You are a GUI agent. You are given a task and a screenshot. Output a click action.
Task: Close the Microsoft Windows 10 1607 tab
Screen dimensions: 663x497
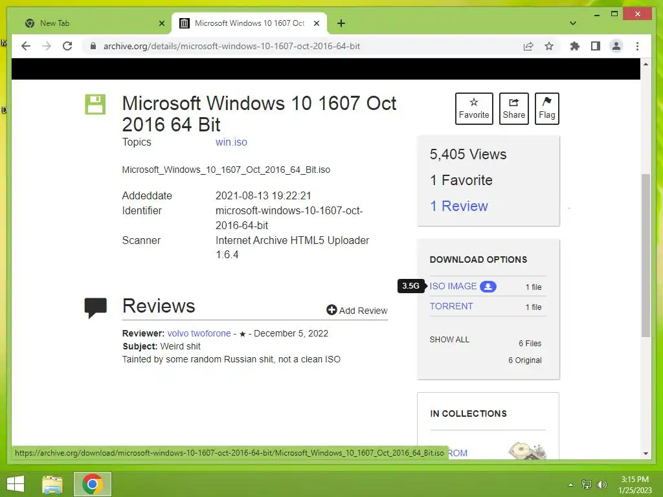[316, 23]
